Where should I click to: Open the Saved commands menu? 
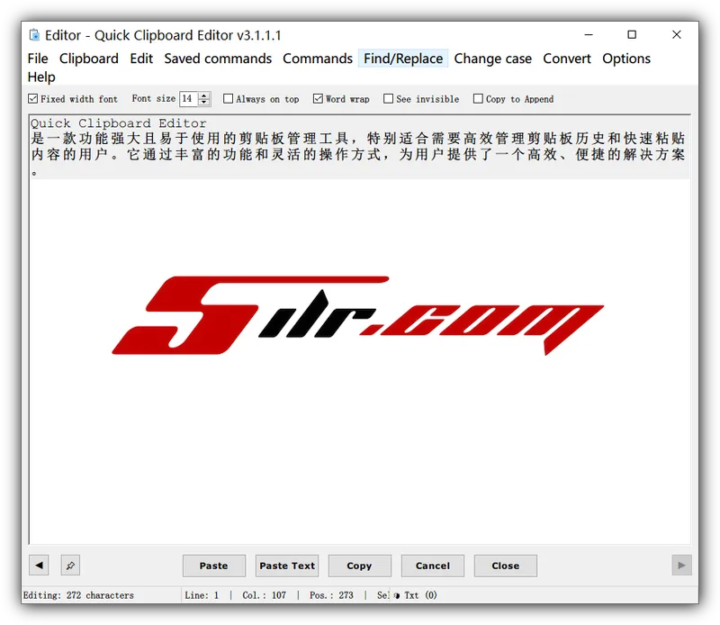218,59
